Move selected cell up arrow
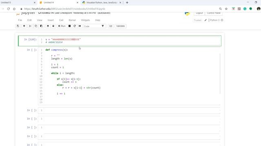The height and width of the screenshot is (146, 261). point(48,26)
